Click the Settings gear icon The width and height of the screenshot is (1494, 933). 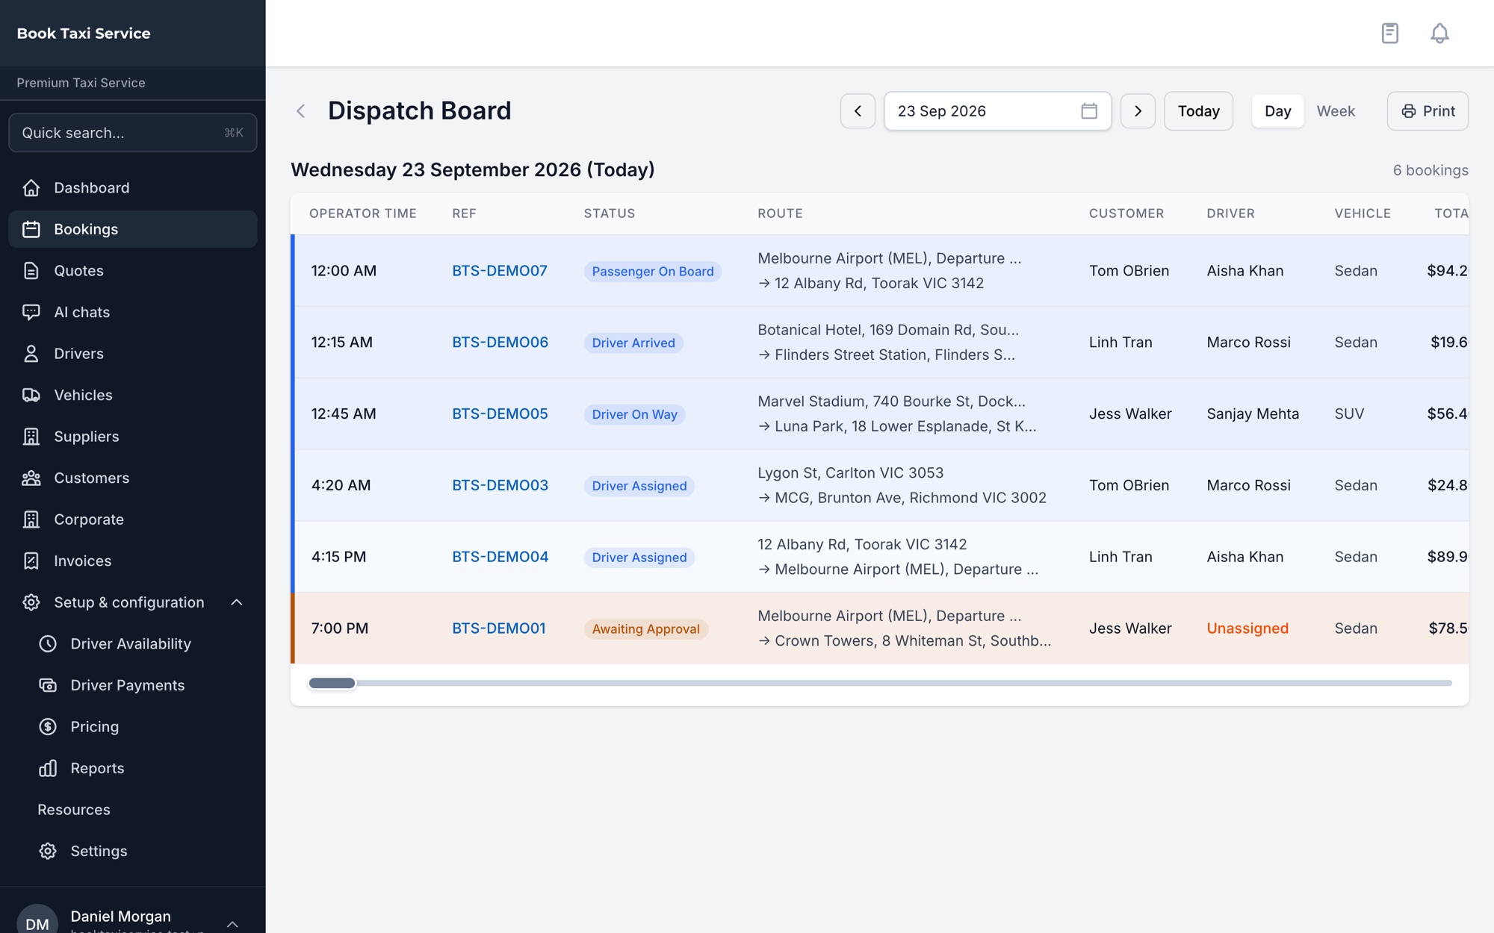[48, 851]
